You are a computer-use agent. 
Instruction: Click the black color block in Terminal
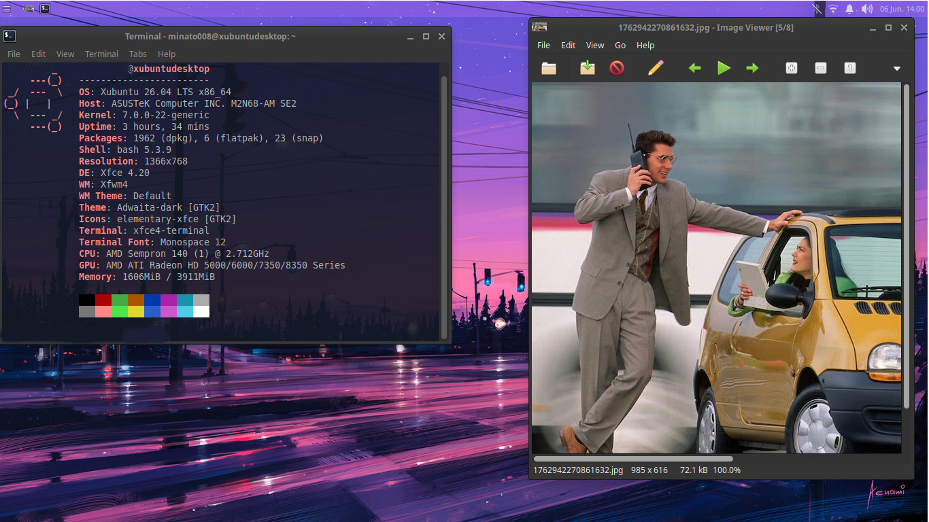pyautogui.click(x=87, y=300)
